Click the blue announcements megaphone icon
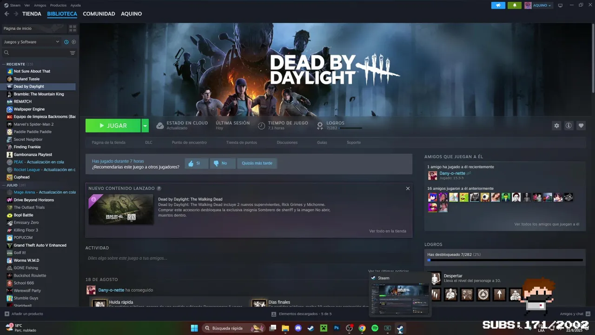The height and width of the screenshot is (335, 595). click(498, 5)
